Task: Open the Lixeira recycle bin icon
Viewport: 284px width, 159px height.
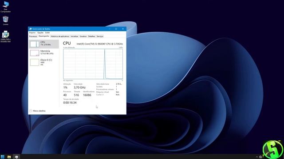Action: click(x=5, y=20)
